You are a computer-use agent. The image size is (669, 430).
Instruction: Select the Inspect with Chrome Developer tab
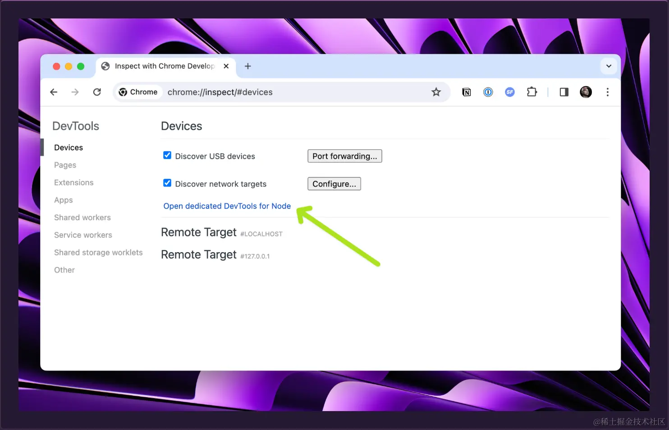click(165, 66)
